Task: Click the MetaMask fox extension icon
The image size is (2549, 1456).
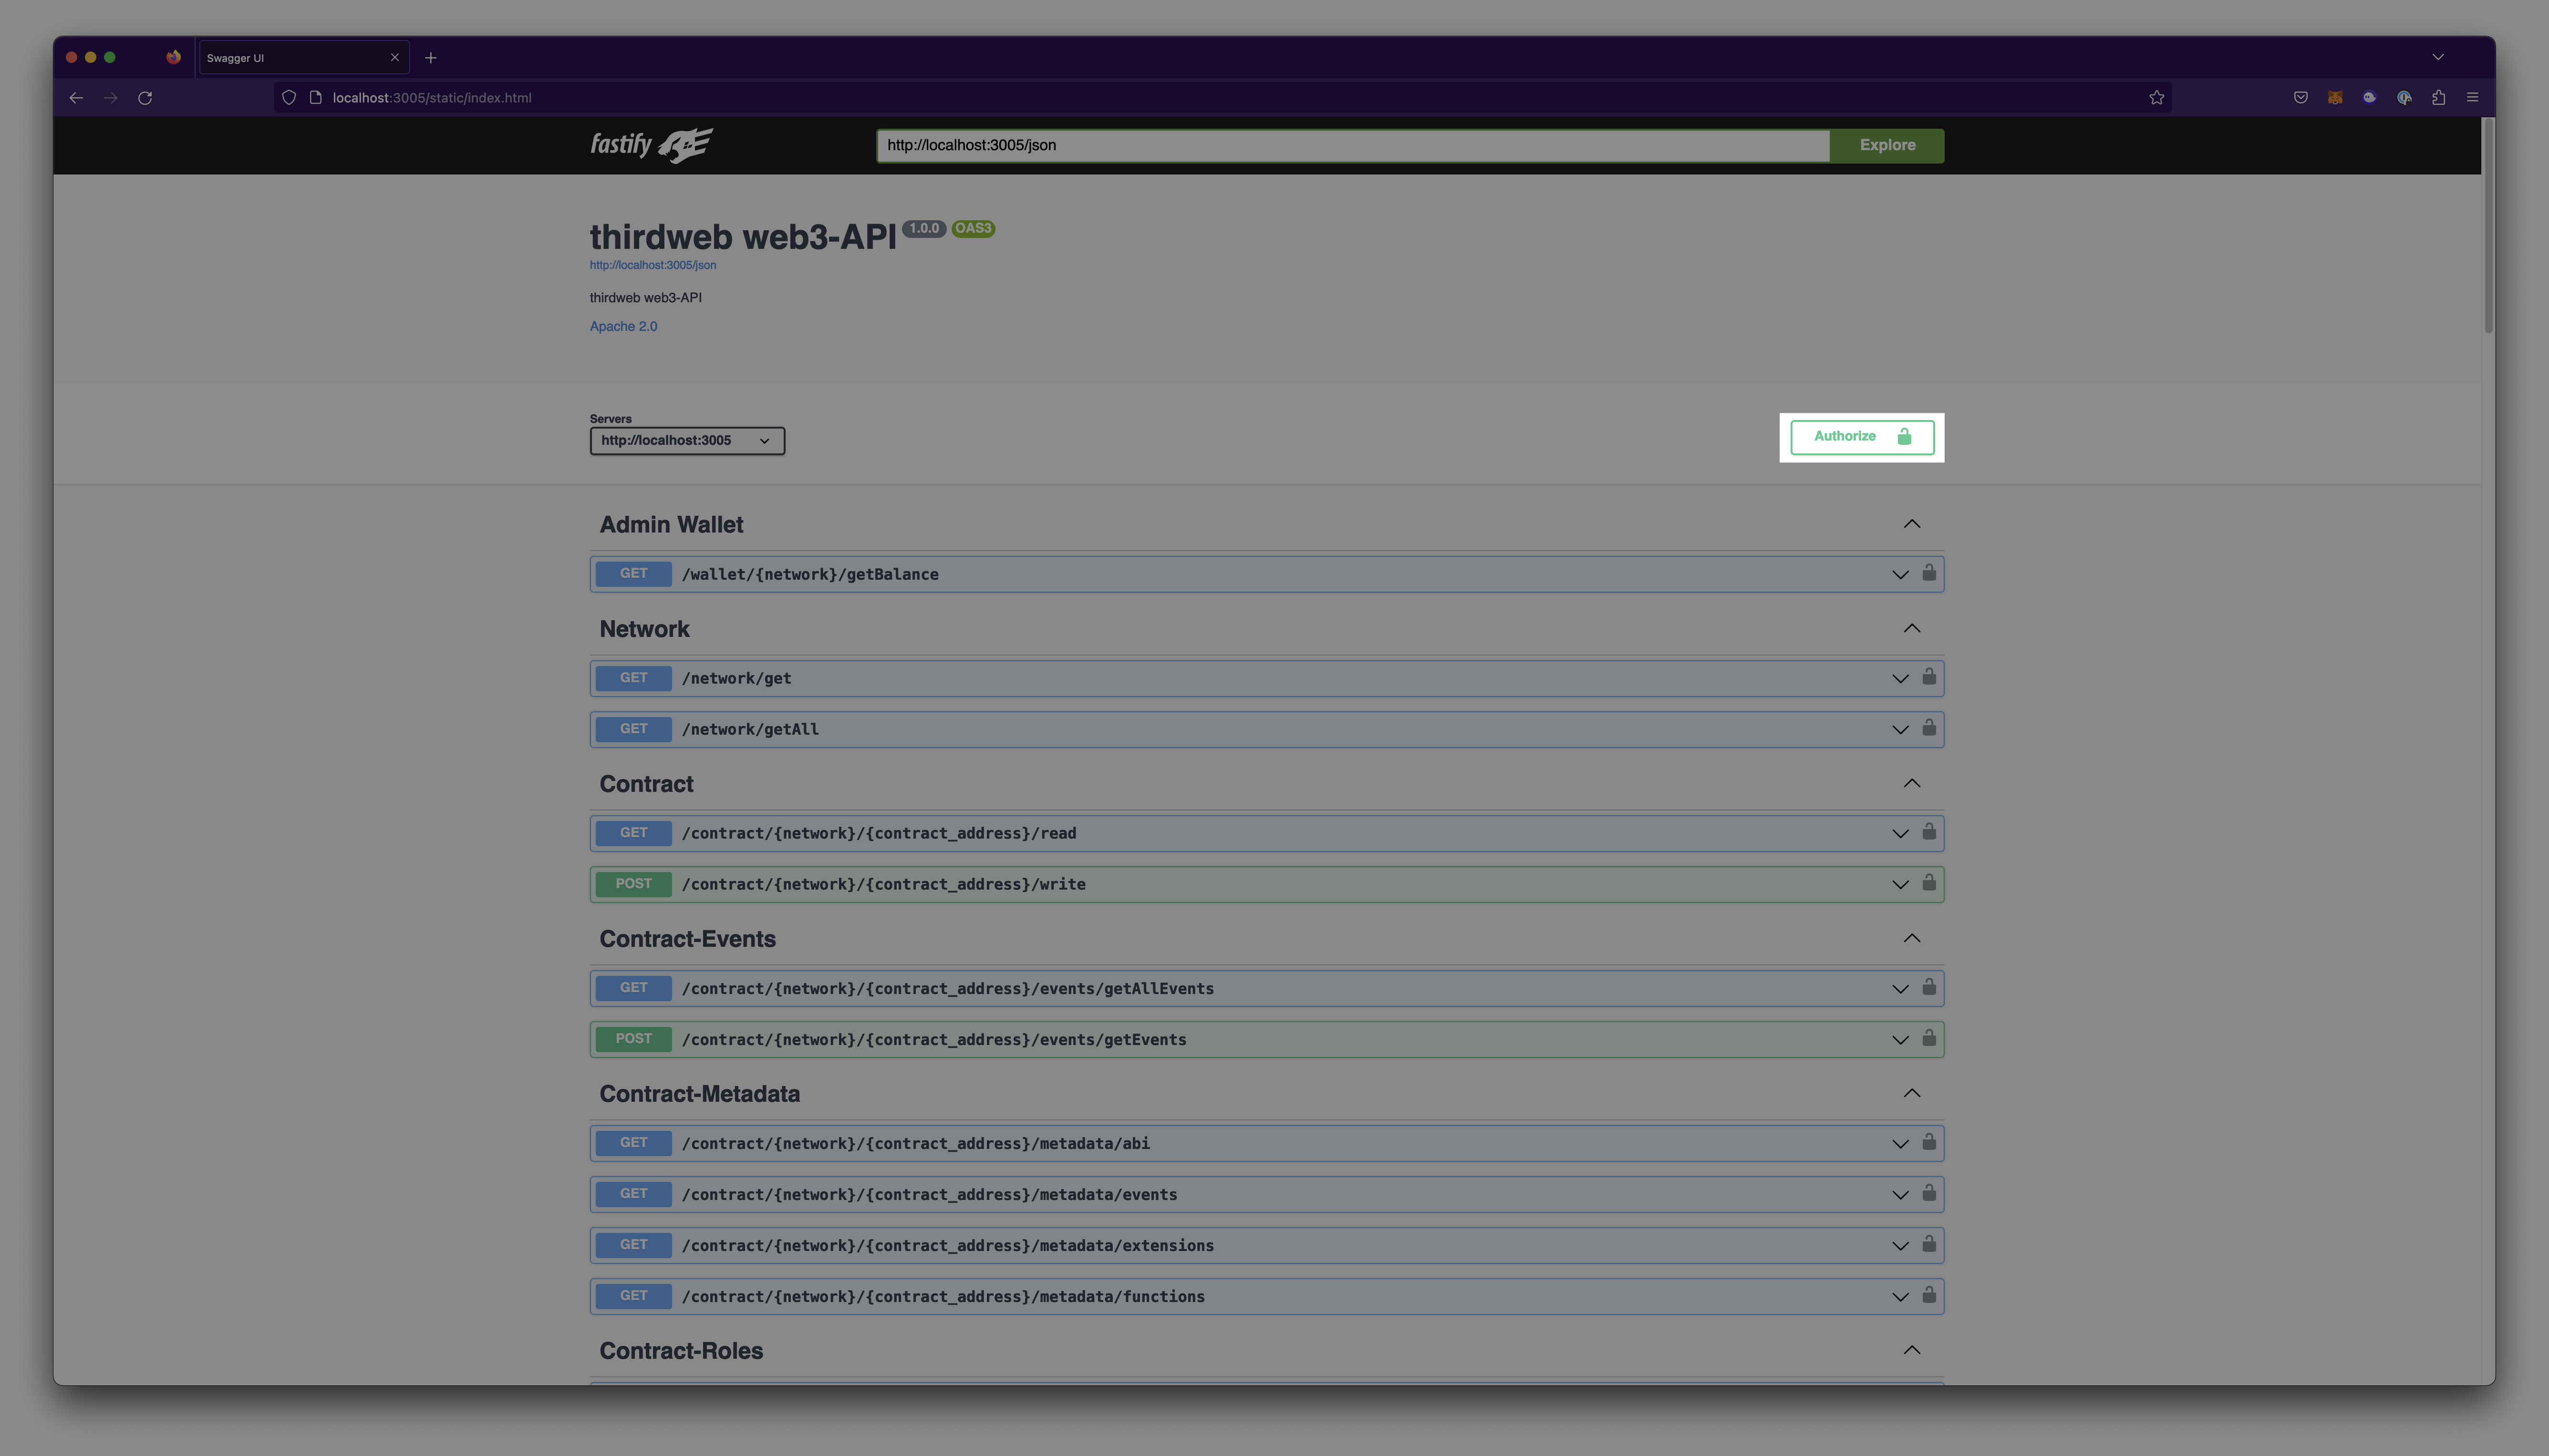Action: (2334, 97)
